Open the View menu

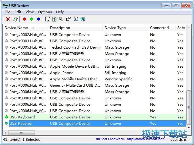coord(29,12)
